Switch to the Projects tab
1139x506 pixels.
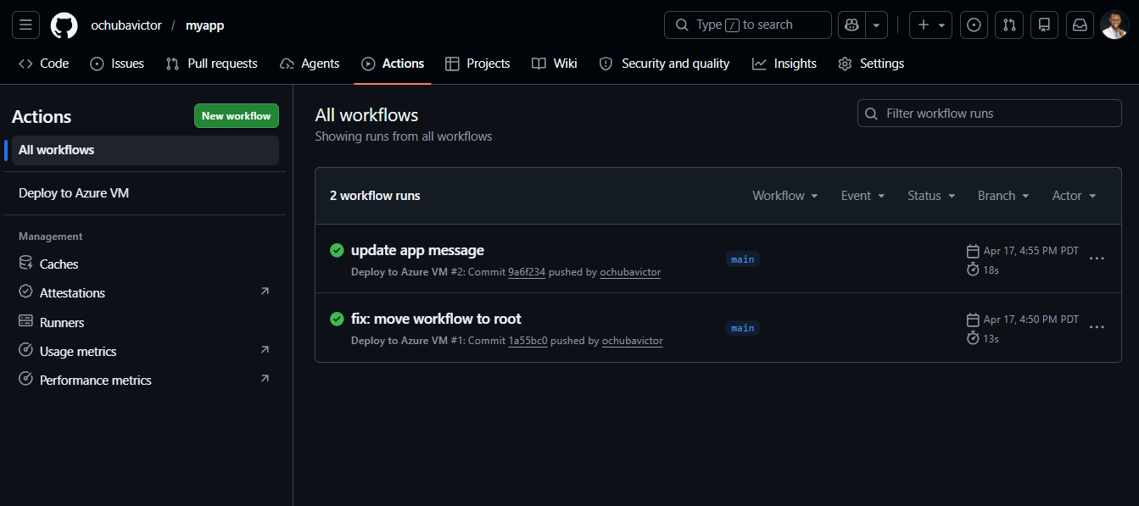tap(477, 64)
